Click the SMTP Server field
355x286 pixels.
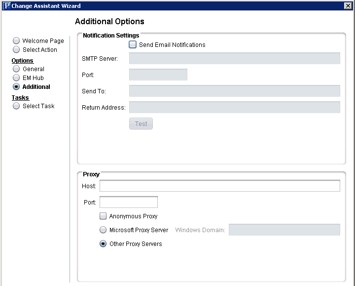point(234,58)
